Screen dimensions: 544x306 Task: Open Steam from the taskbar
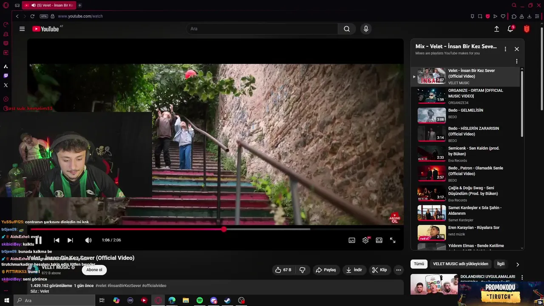click(227, 300)
